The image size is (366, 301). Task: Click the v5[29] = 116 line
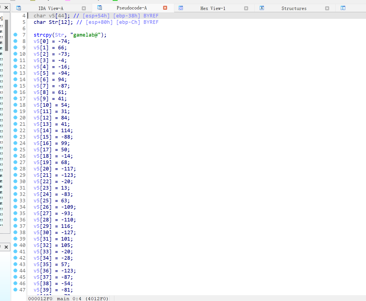(53, 226)
